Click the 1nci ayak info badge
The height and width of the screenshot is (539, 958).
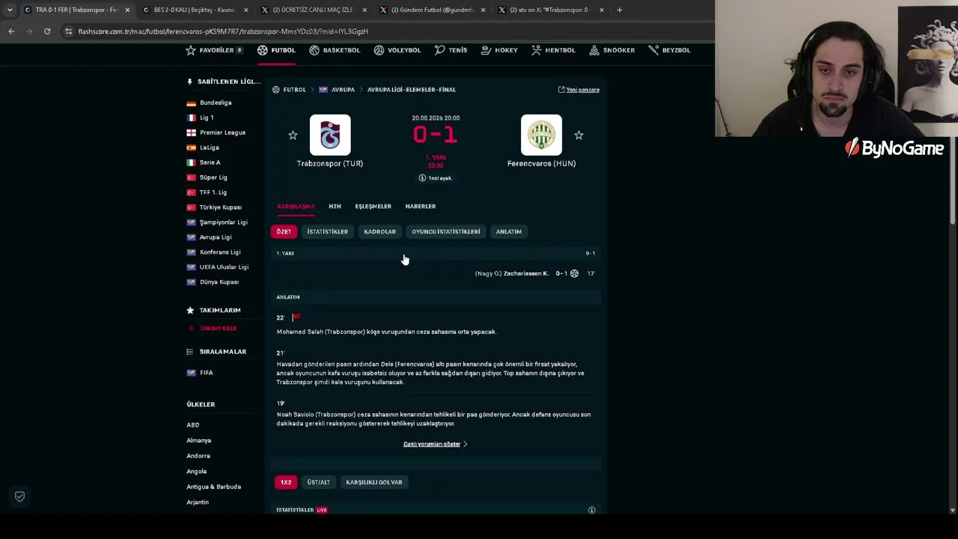pyautogui.click(x=435, y=178)
